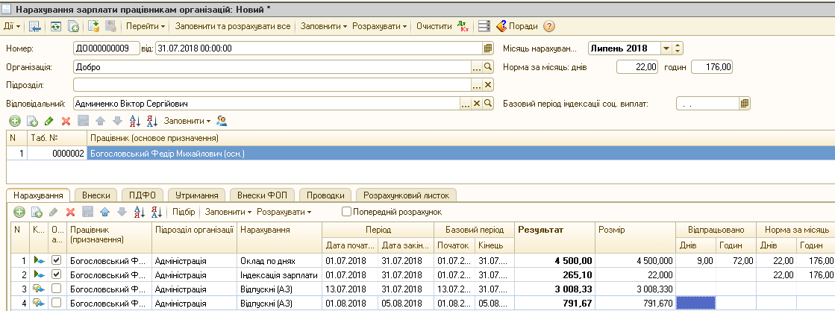Switch to the Проводки tab
Image resolution: width=835 pixels, height=311 pixels.
coord(325,195)
